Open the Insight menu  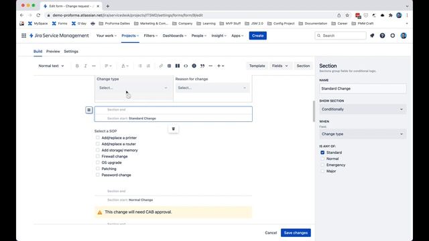pyautogui.click(x=219, y=35)
